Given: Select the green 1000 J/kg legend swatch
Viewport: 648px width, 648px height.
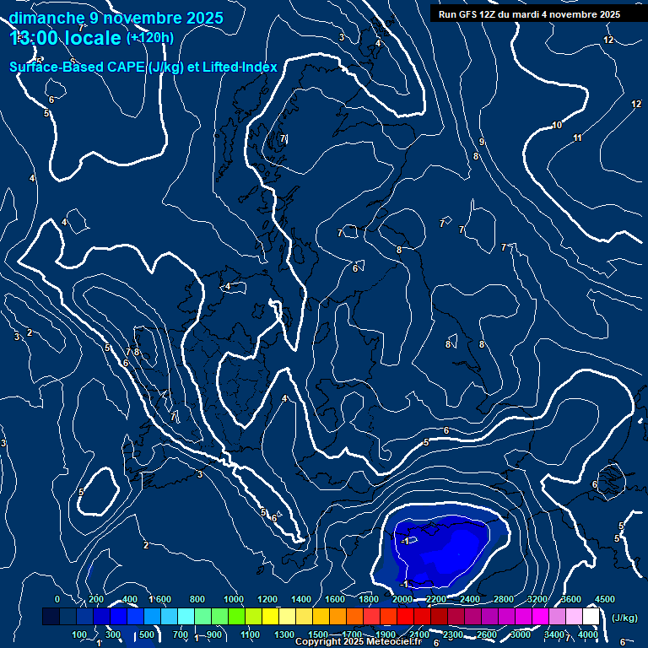Looking at the screenshot, I should pos(236,618).
